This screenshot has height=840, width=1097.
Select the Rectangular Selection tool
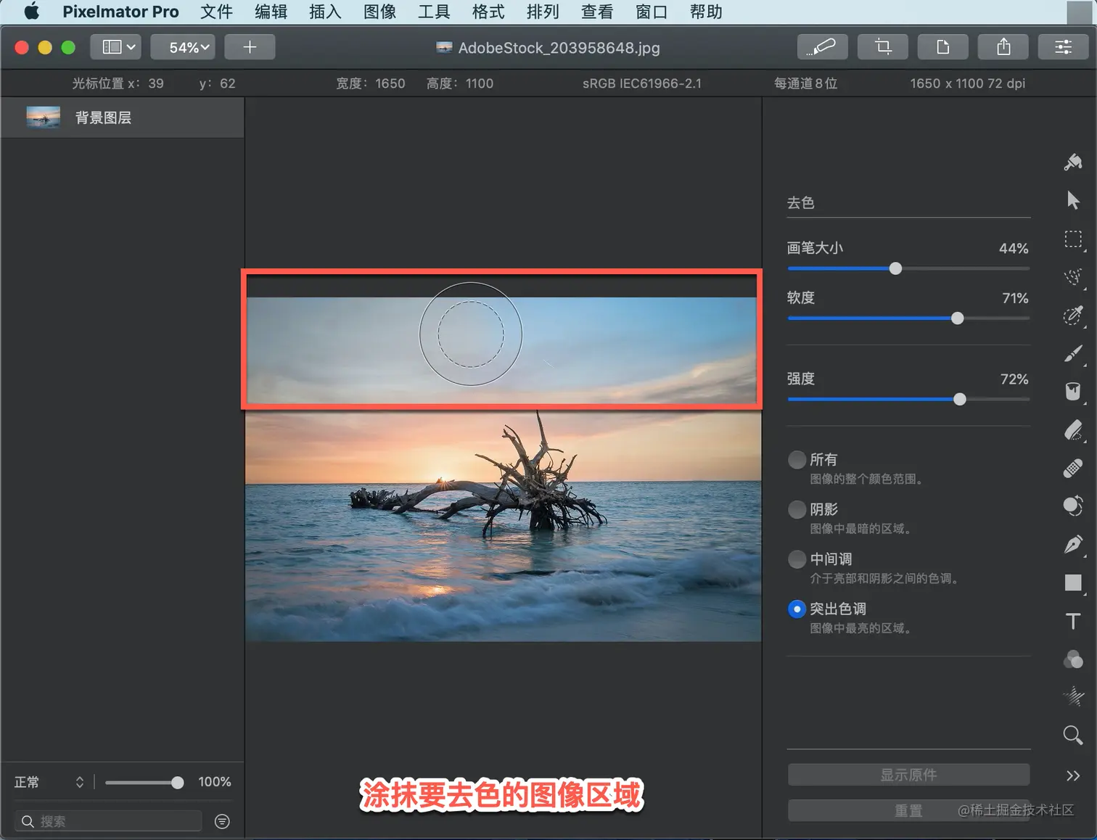[1073, 239]
